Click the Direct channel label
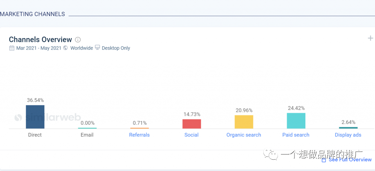Image resolution: width=375 pixels, height=171 pixels. pyautogui.click(x=35, y=135)
